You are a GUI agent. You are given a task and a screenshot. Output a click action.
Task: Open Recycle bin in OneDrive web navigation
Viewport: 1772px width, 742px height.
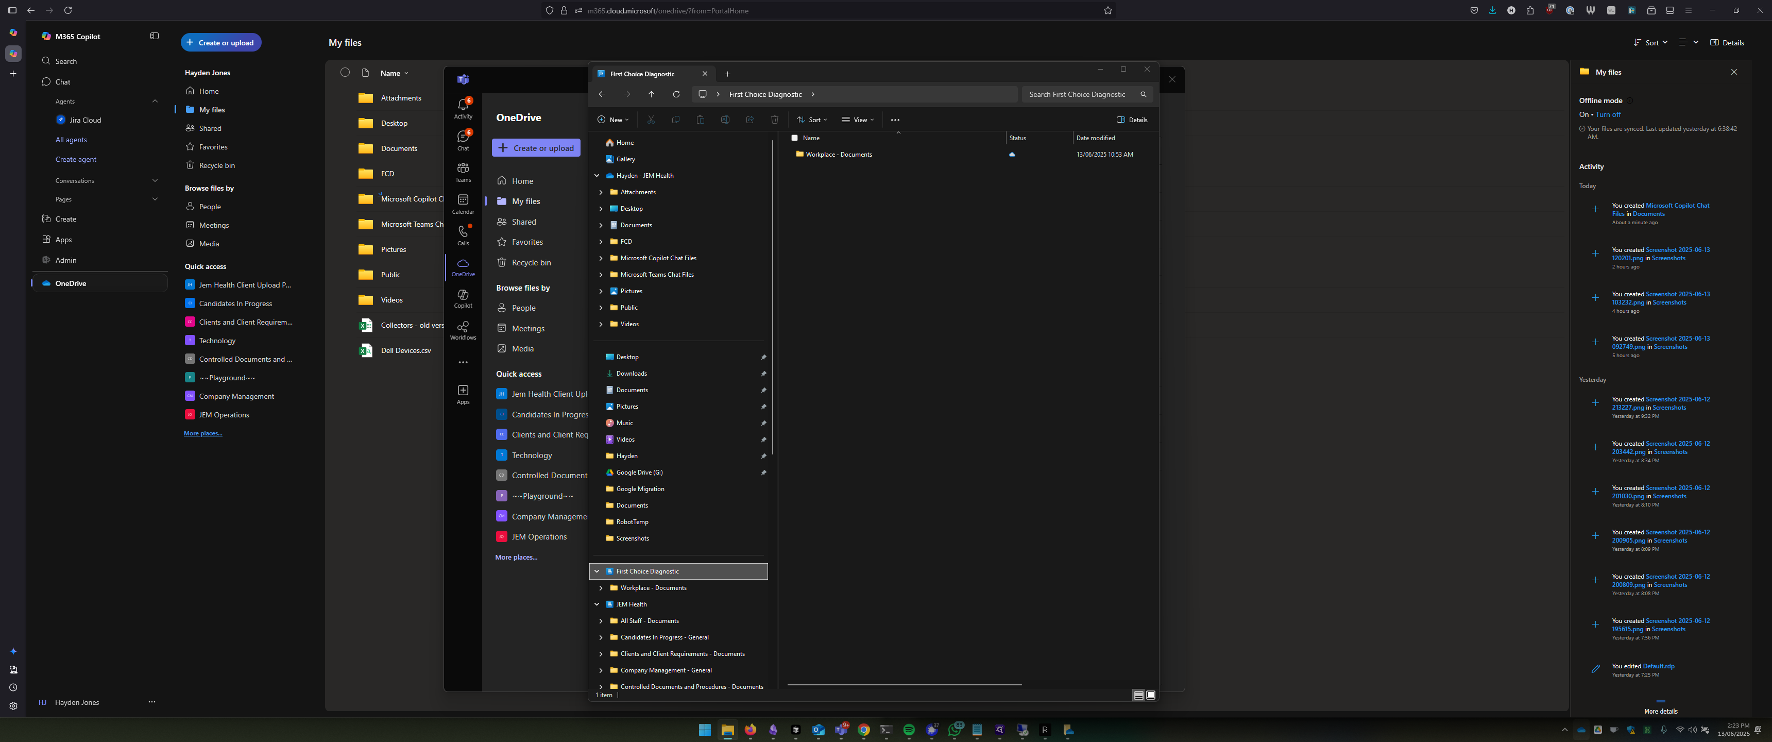point(211,165)
